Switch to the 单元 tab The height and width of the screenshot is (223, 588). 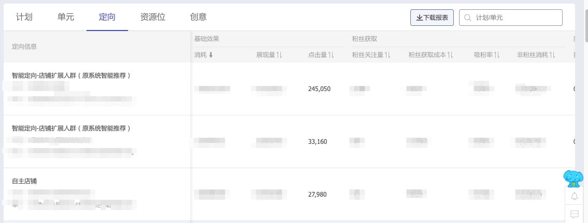coord(66,17)
